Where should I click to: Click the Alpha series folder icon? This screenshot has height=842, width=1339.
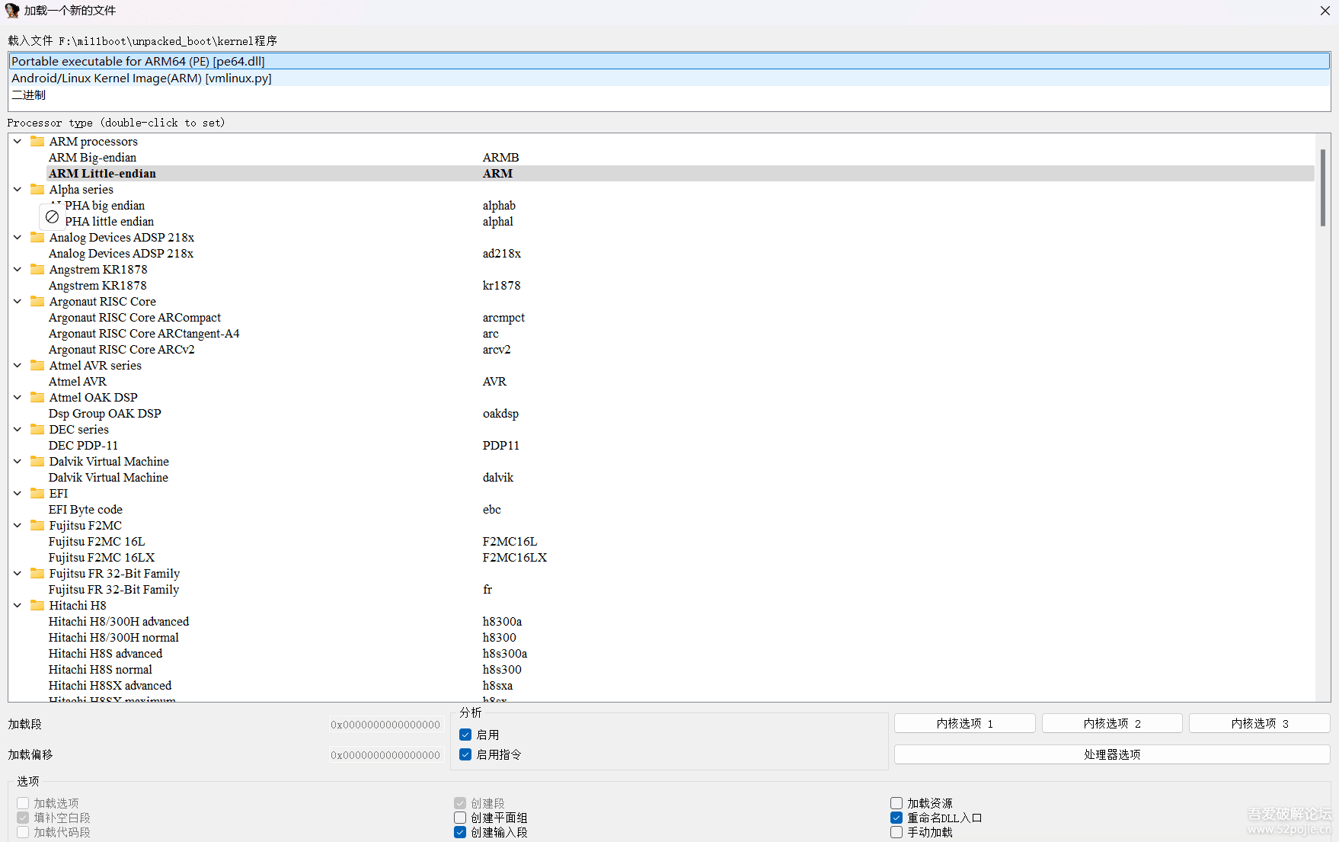coord(37,189)
